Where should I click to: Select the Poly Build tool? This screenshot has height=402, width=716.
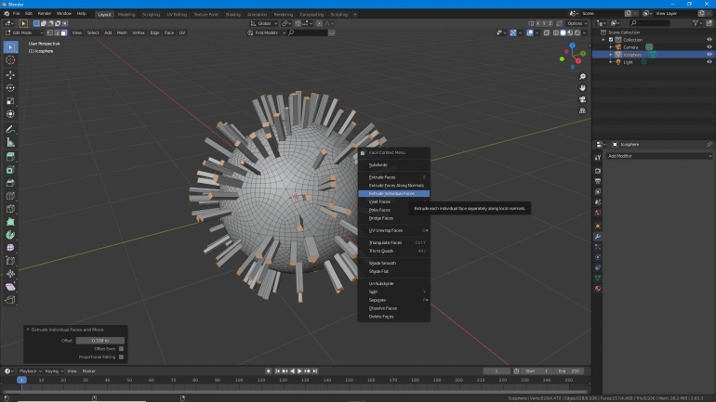click(x=10, y=222)
